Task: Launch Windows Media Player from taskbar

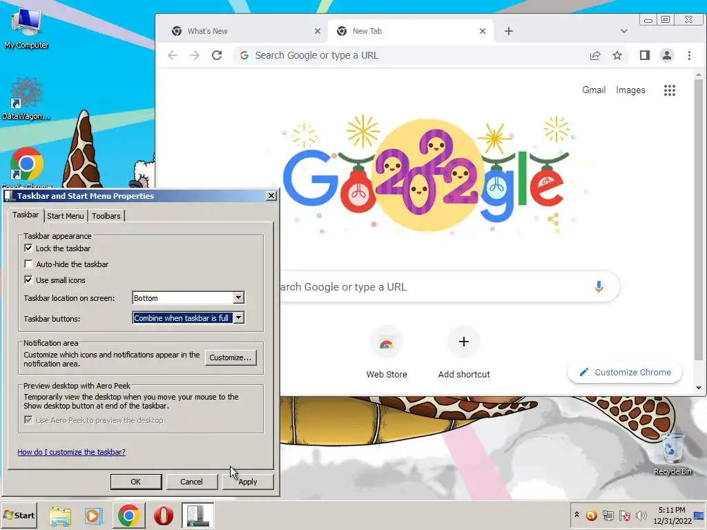Action: click(x=94, y=516)
